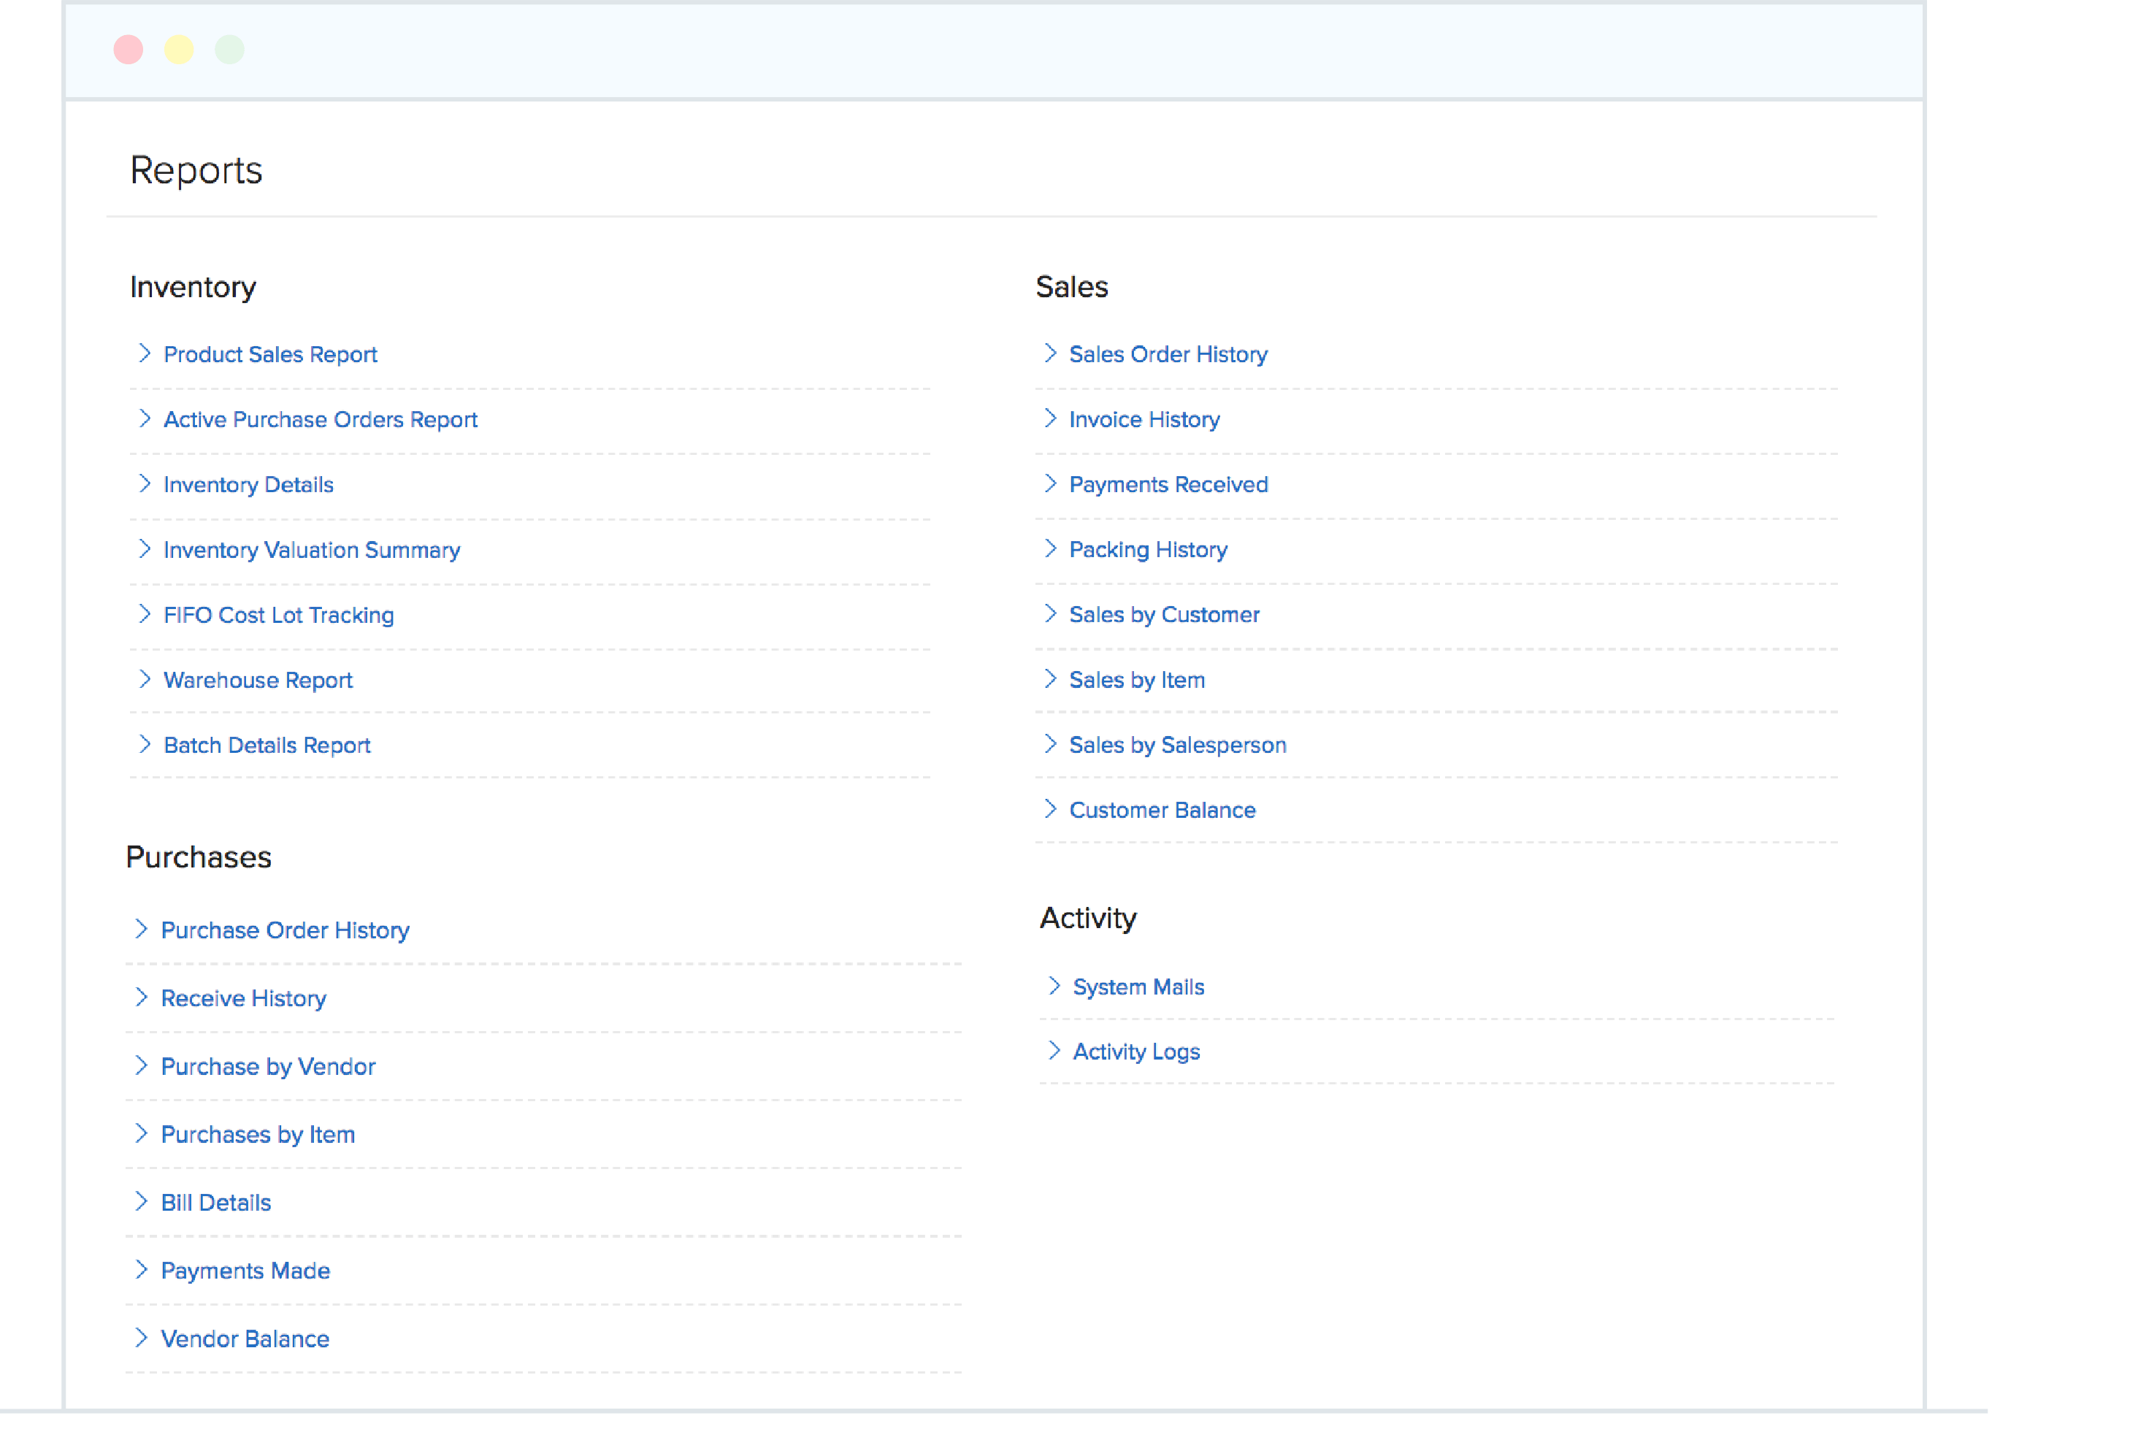2149x1440 pixels.
Task: Open the Active Purchase Orders Report
Action: pyautogui.click(x=320, y=420)
